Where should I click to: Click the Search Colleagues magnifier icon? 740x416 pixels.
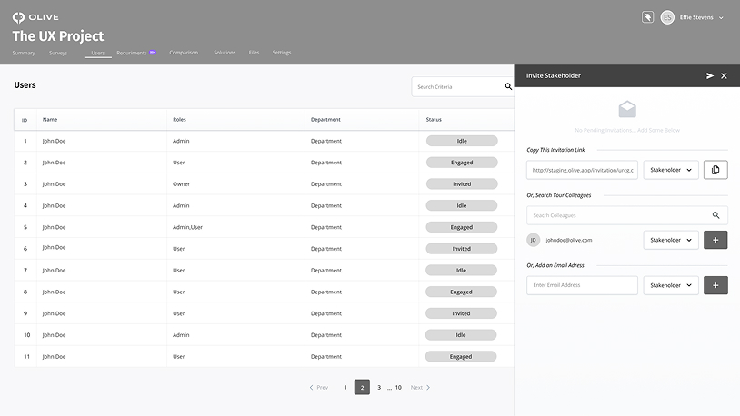[x=716, y=215]
